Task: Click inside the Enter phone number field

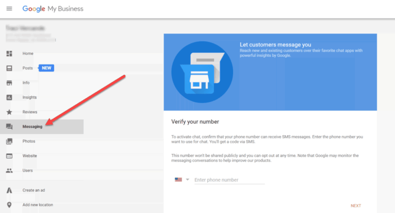Action: coord(229,180)
